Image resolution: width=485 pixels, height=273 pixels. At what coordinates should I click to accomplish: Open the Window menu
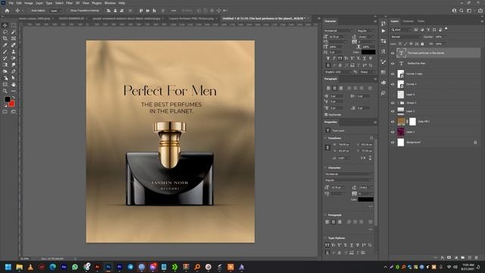(x=110, y=3)
